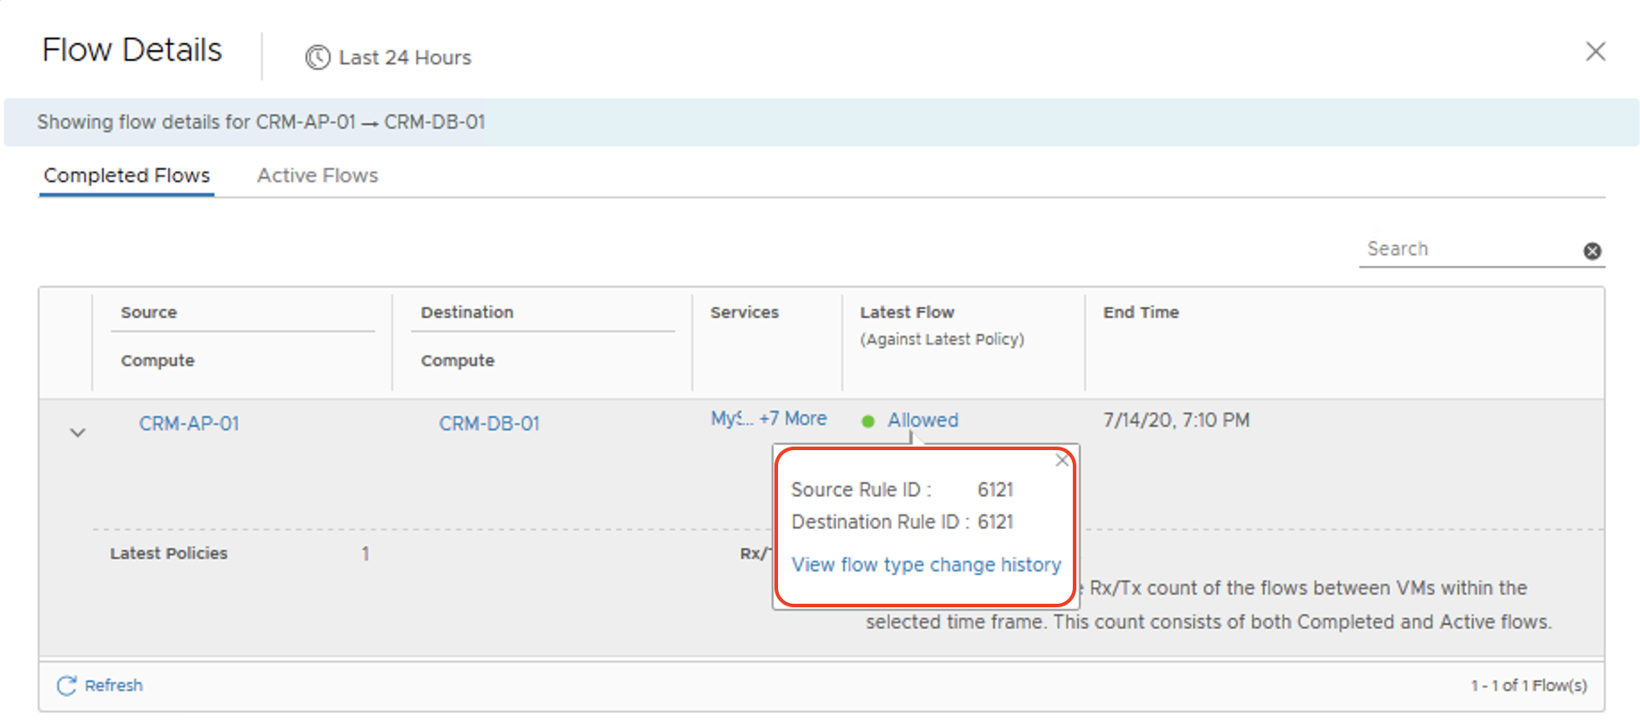Select the Completed Flows tab
This screenshot has height=727, width=1640.
coord(127,175)
